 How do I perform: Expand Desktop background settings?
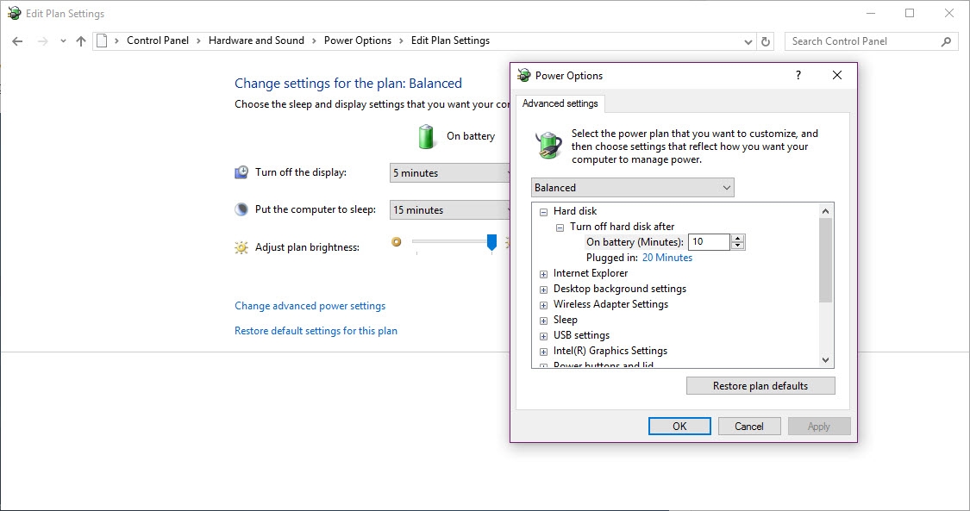click(x=544, y=290)
